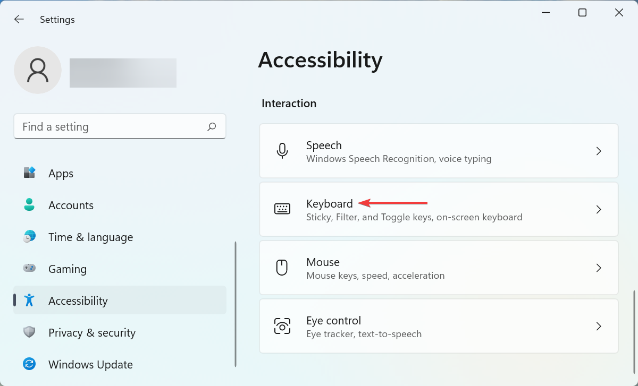Click the sidebar navigation scrollbar
The height and width of the screenshot is (386, 638).
(235, 304)
